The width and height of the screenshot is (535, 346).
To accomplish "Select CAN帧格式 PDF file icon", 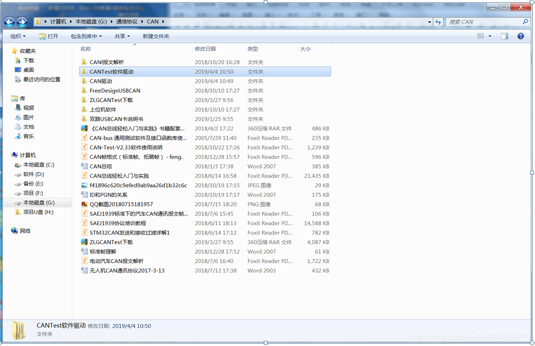I will point(84,157).
